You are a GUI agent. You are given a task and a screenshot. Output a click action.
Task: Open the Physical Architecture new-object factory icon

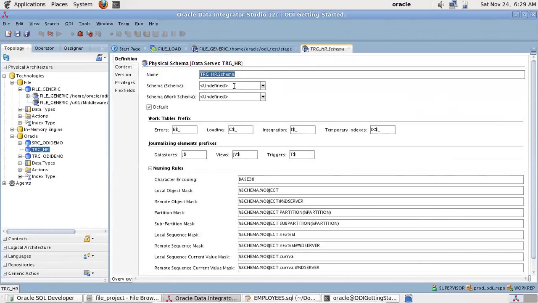coord(99,58)
